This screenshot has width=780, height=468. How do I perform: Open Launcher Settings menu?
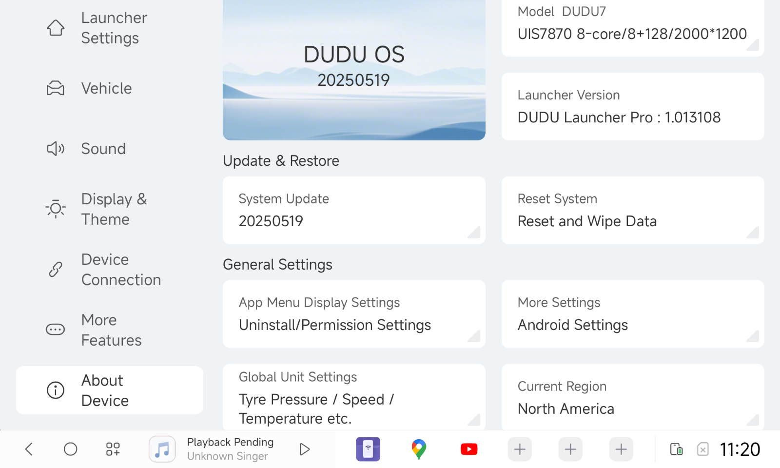tap(110, 28)
